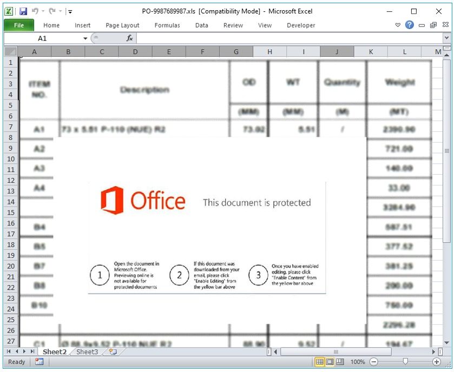454x372 pixels.
Task: Open the File backstage menu
Action: click(x=19, y=25)
